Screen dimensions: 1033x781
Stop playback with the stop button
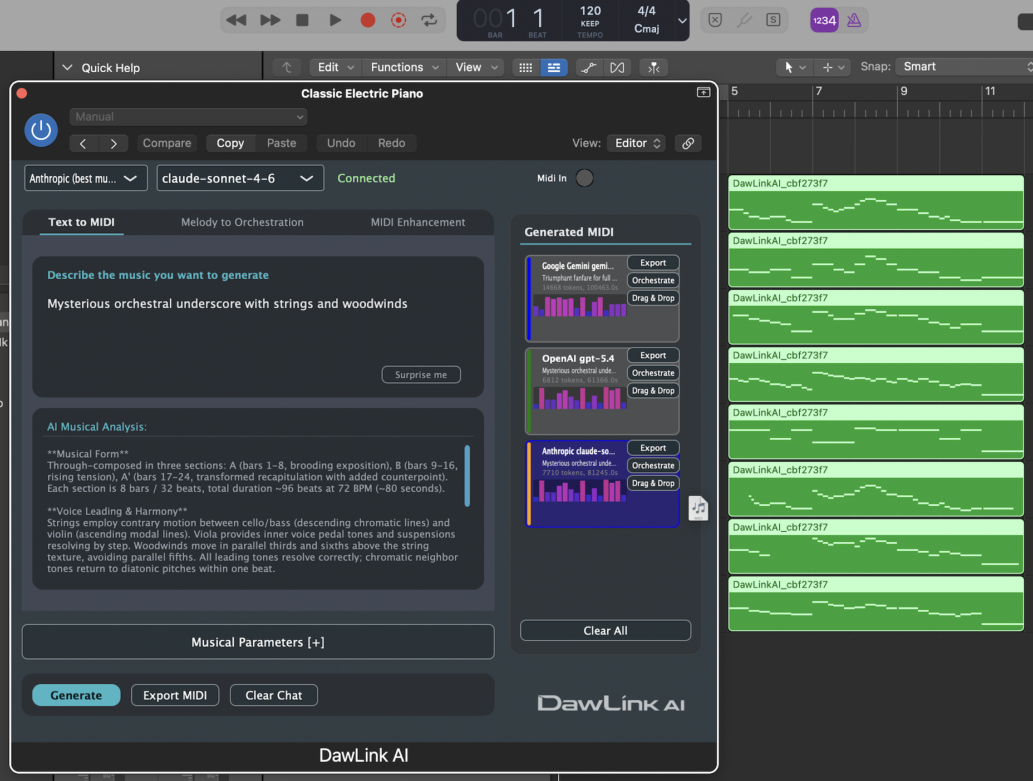[x=302, y=21]
